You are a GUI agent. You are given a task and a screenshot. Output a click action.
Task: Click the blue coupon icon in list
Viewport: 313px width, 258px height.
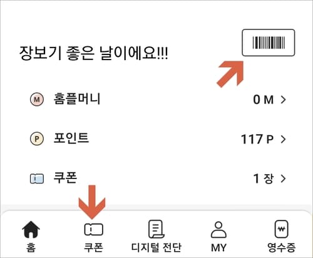(x=37, y=179)
